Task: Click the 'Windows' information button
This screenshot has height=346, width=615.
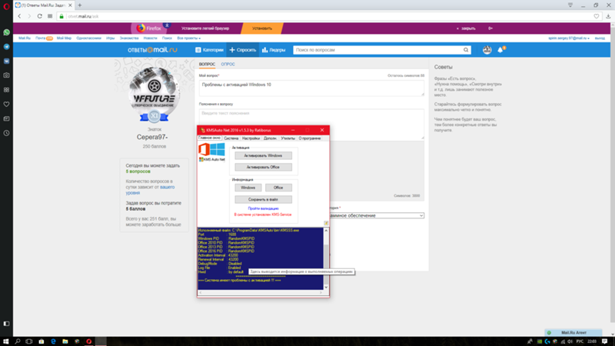Action: [248, 188]
